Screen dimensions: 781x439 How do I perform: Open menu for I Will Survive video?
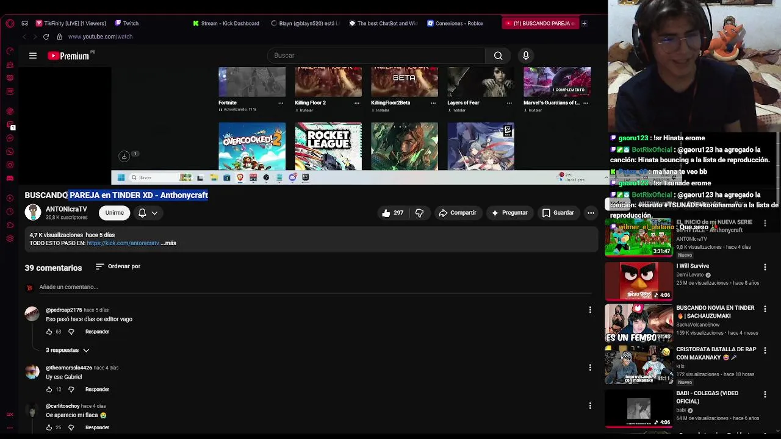click(x=765, y=267)
